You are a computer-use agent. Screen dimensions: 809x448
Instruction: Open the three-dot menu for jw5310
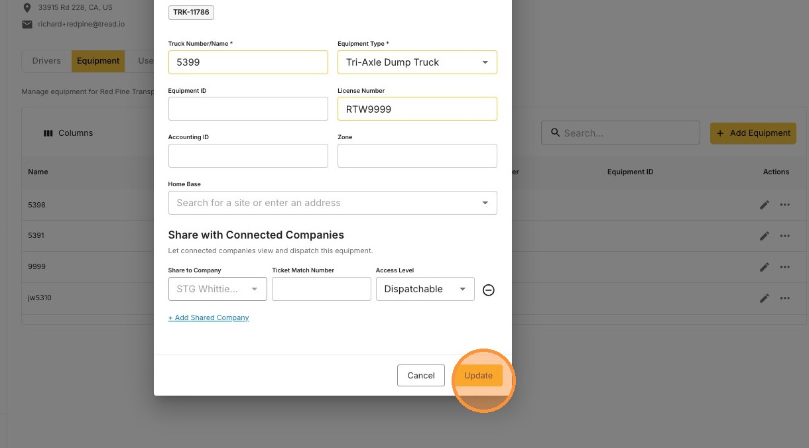tap(785, 298)
